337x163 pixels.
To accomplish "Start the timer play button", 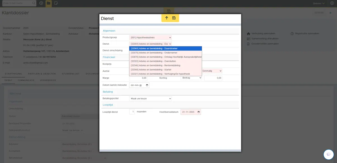I will pyautogui.click(x=330, y=13).
